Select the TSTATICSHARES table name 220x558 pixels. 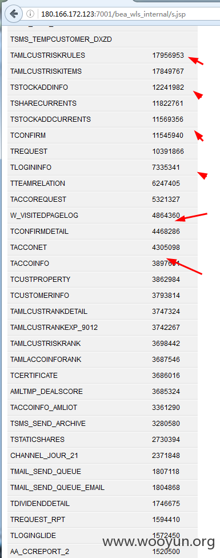pyautogui.click(x=37, y=440)
